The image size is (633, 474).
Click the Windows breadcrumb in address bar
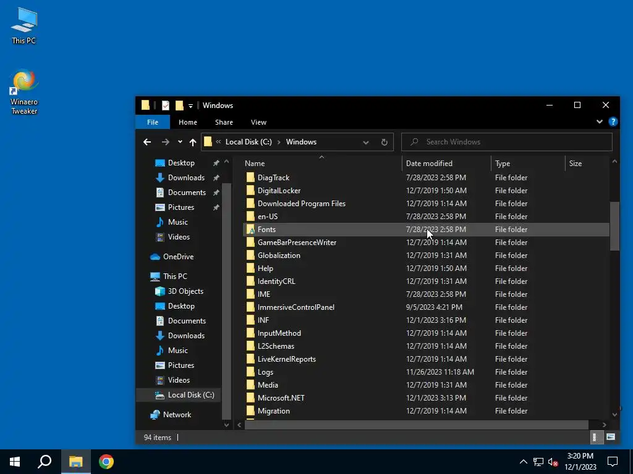[x=301, y=142]
